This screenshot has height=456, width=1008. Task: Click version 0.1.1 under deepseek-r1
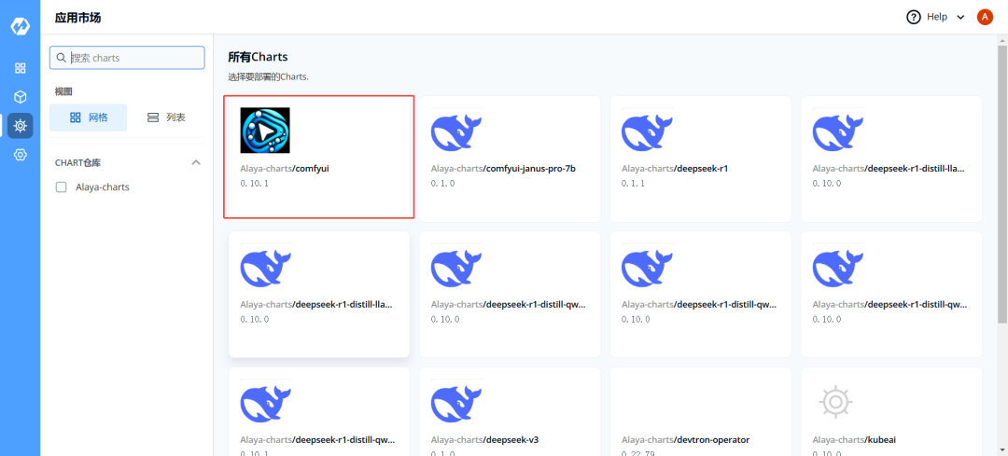(x=633, y=184)
